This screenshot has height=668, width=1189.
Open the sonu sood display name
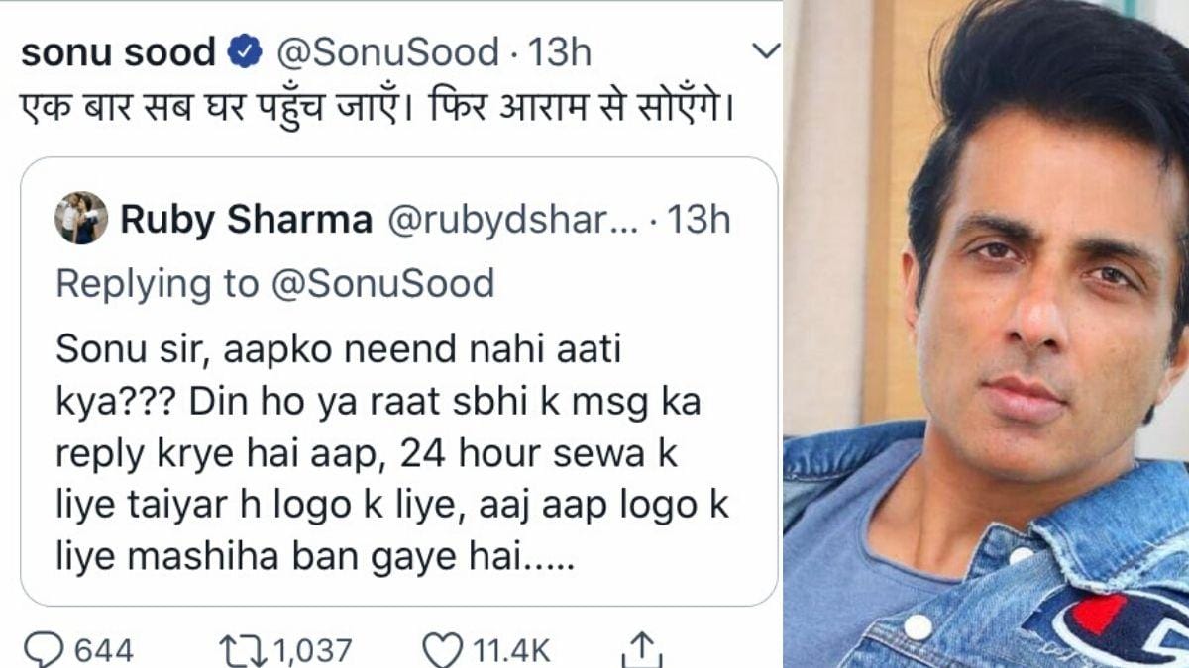(118, 52)
